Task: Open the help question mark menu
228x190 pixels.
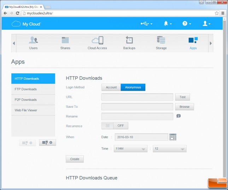Action: (x=187, y=23)
